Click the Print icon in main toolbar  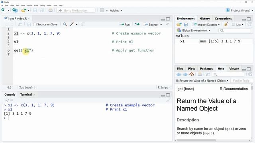tap(51, 10)
